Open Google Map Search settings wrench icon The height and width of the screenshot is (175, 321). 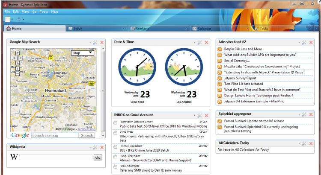pyautogui.click(x=95, y=43)
